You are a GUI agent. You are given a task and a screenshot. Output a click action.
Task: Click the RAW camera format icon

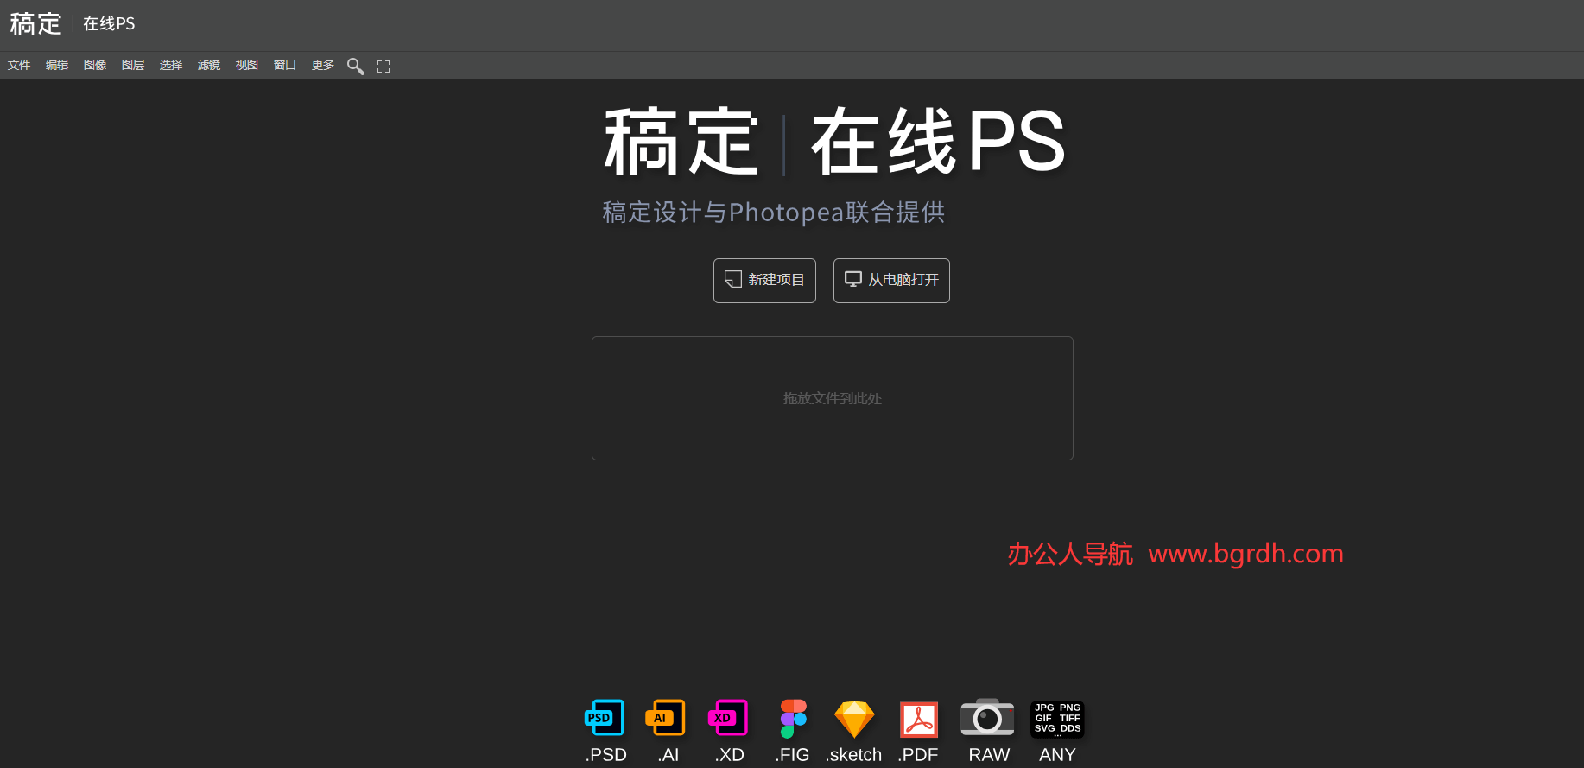(x=987, y=717)
